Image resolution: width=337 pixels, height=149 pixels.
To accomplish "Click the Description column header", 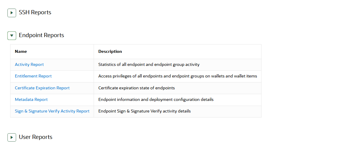I will coord(110,51).
